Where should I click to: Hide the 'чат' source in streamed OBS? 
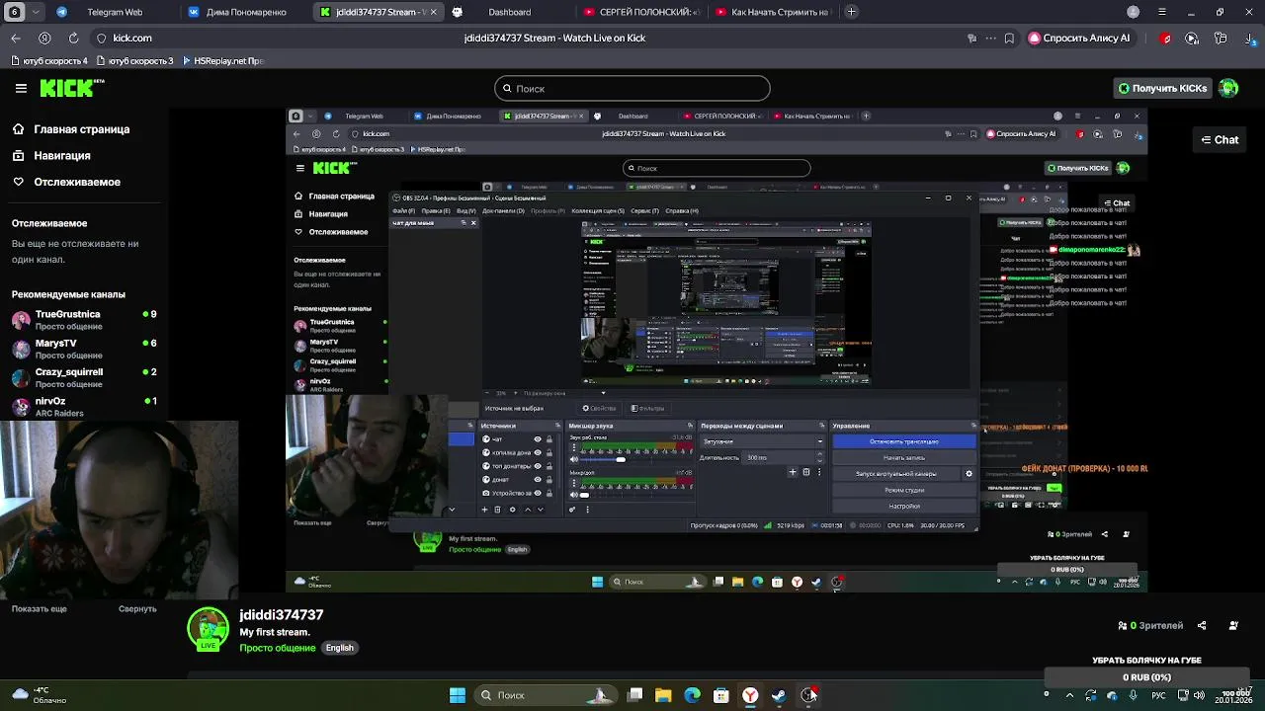click(x=538, y=439)
